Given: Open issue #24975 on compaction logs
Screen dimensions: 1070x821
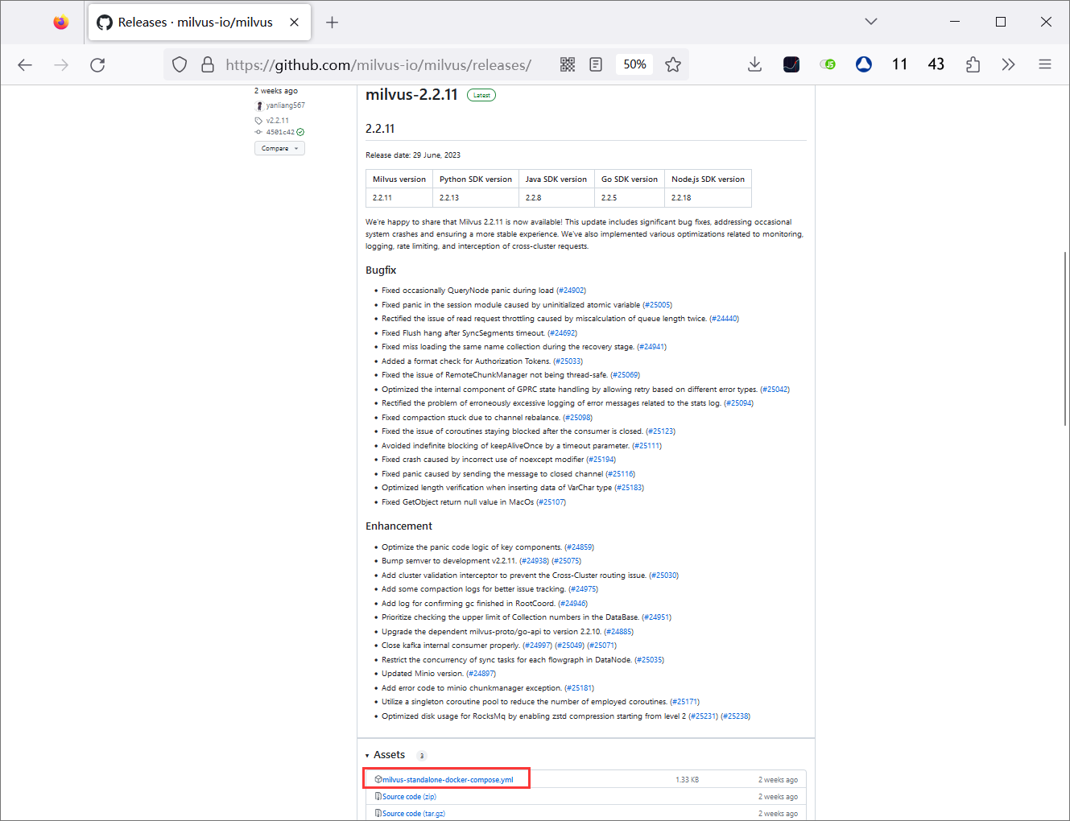Looking at the screenshot, I should [x=584, y=589].
